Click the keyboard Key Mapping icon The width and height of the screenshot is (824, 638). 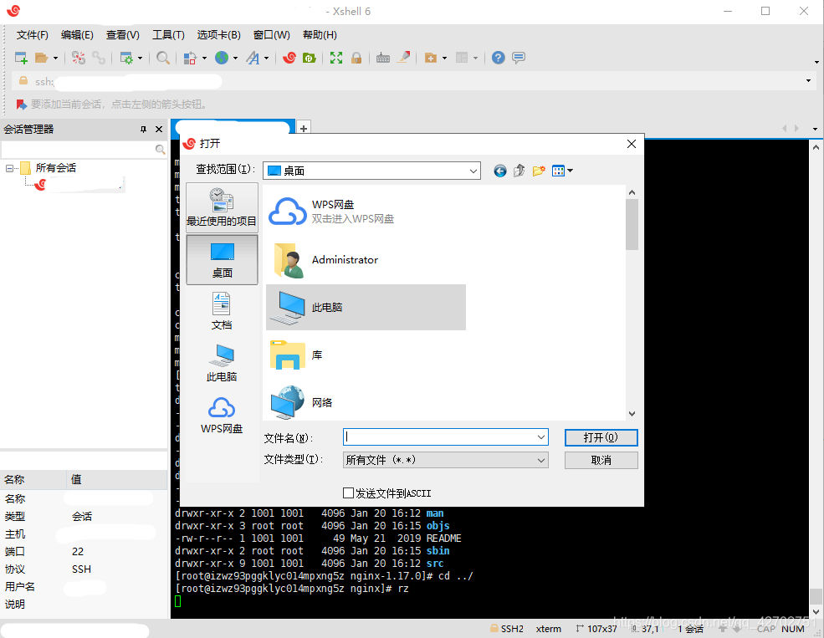pos(383,59)
